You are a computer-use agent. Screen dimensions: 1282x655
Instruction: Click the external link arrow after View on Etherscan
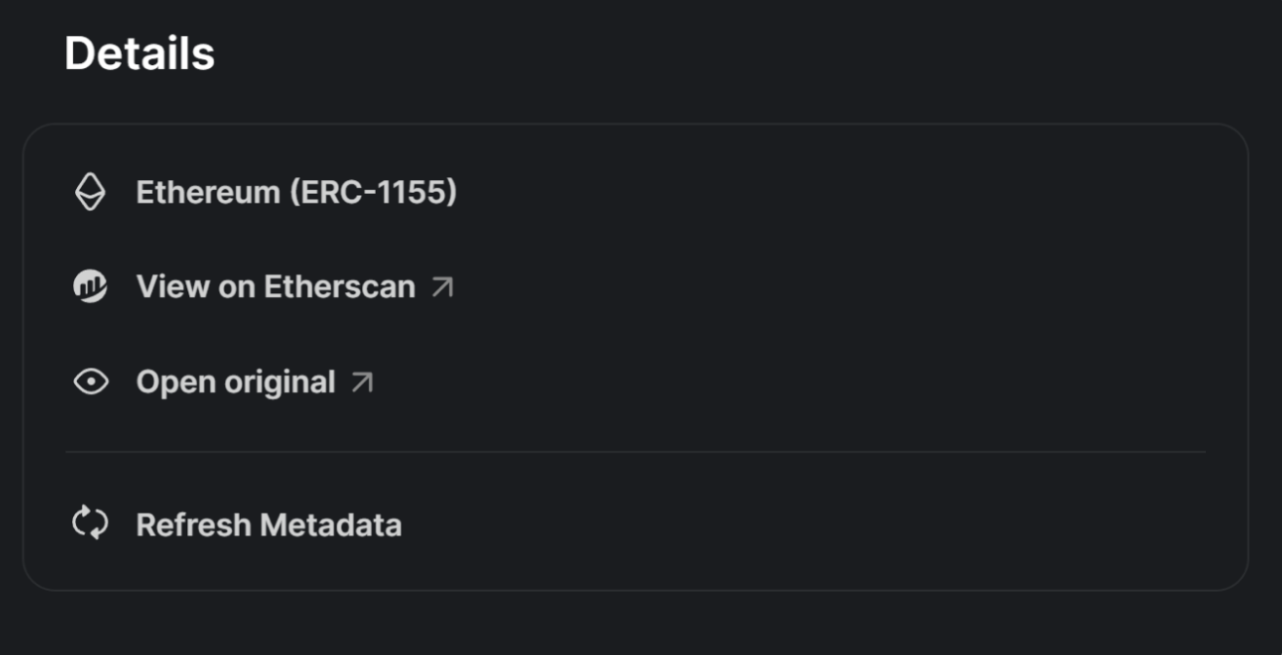[x=444, y=287]
